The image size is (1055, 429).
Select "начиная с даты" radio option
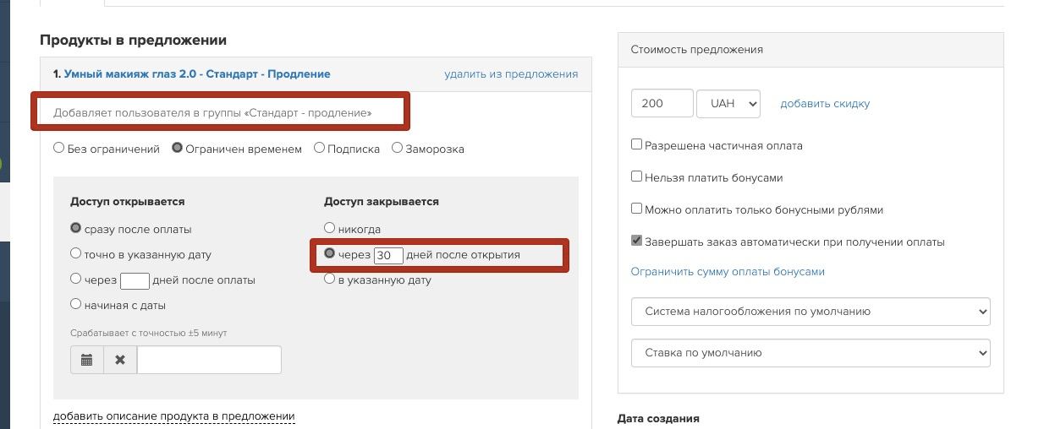[76, 304]
